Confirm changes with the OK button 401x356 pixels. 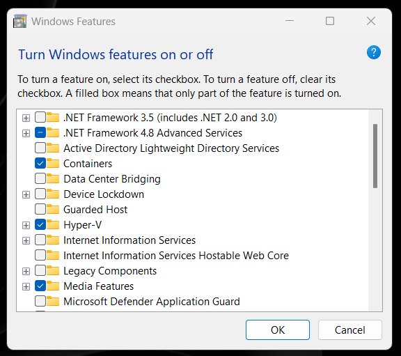tap(278, 330)
